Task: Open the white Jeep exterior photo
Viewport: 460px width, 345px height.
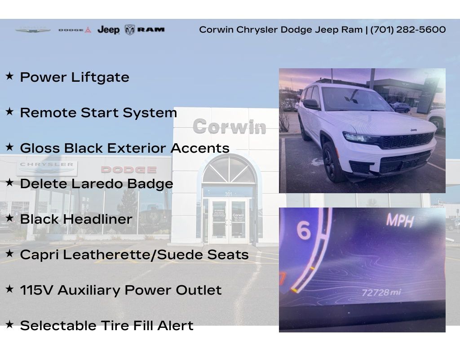Action: click(x=362, y=131)
